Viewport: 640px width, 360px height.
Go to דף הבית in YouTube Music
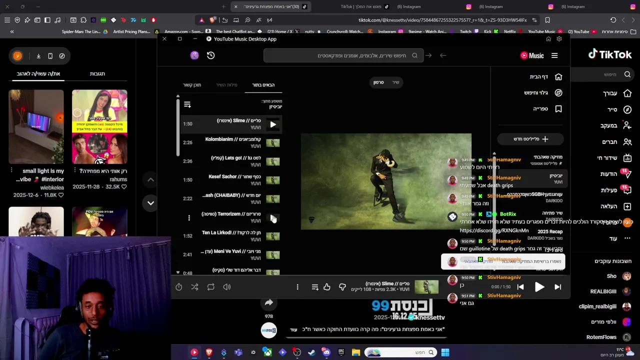tap(546, 76)
